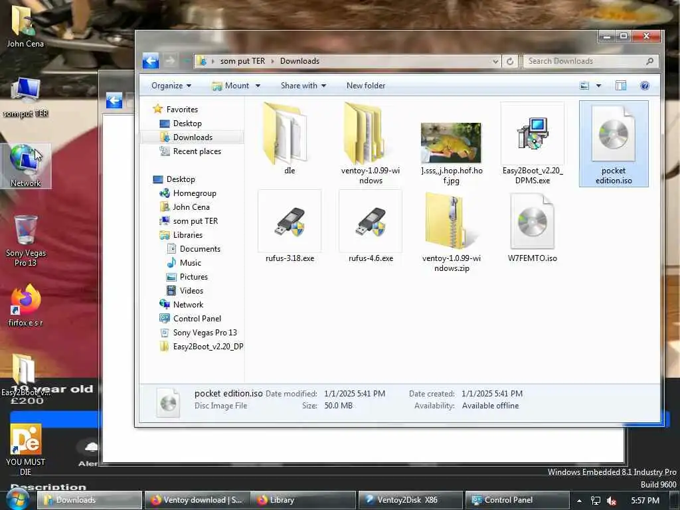Open the Documents library
This screenshot has width=680, height=510.
pos(193,248)
